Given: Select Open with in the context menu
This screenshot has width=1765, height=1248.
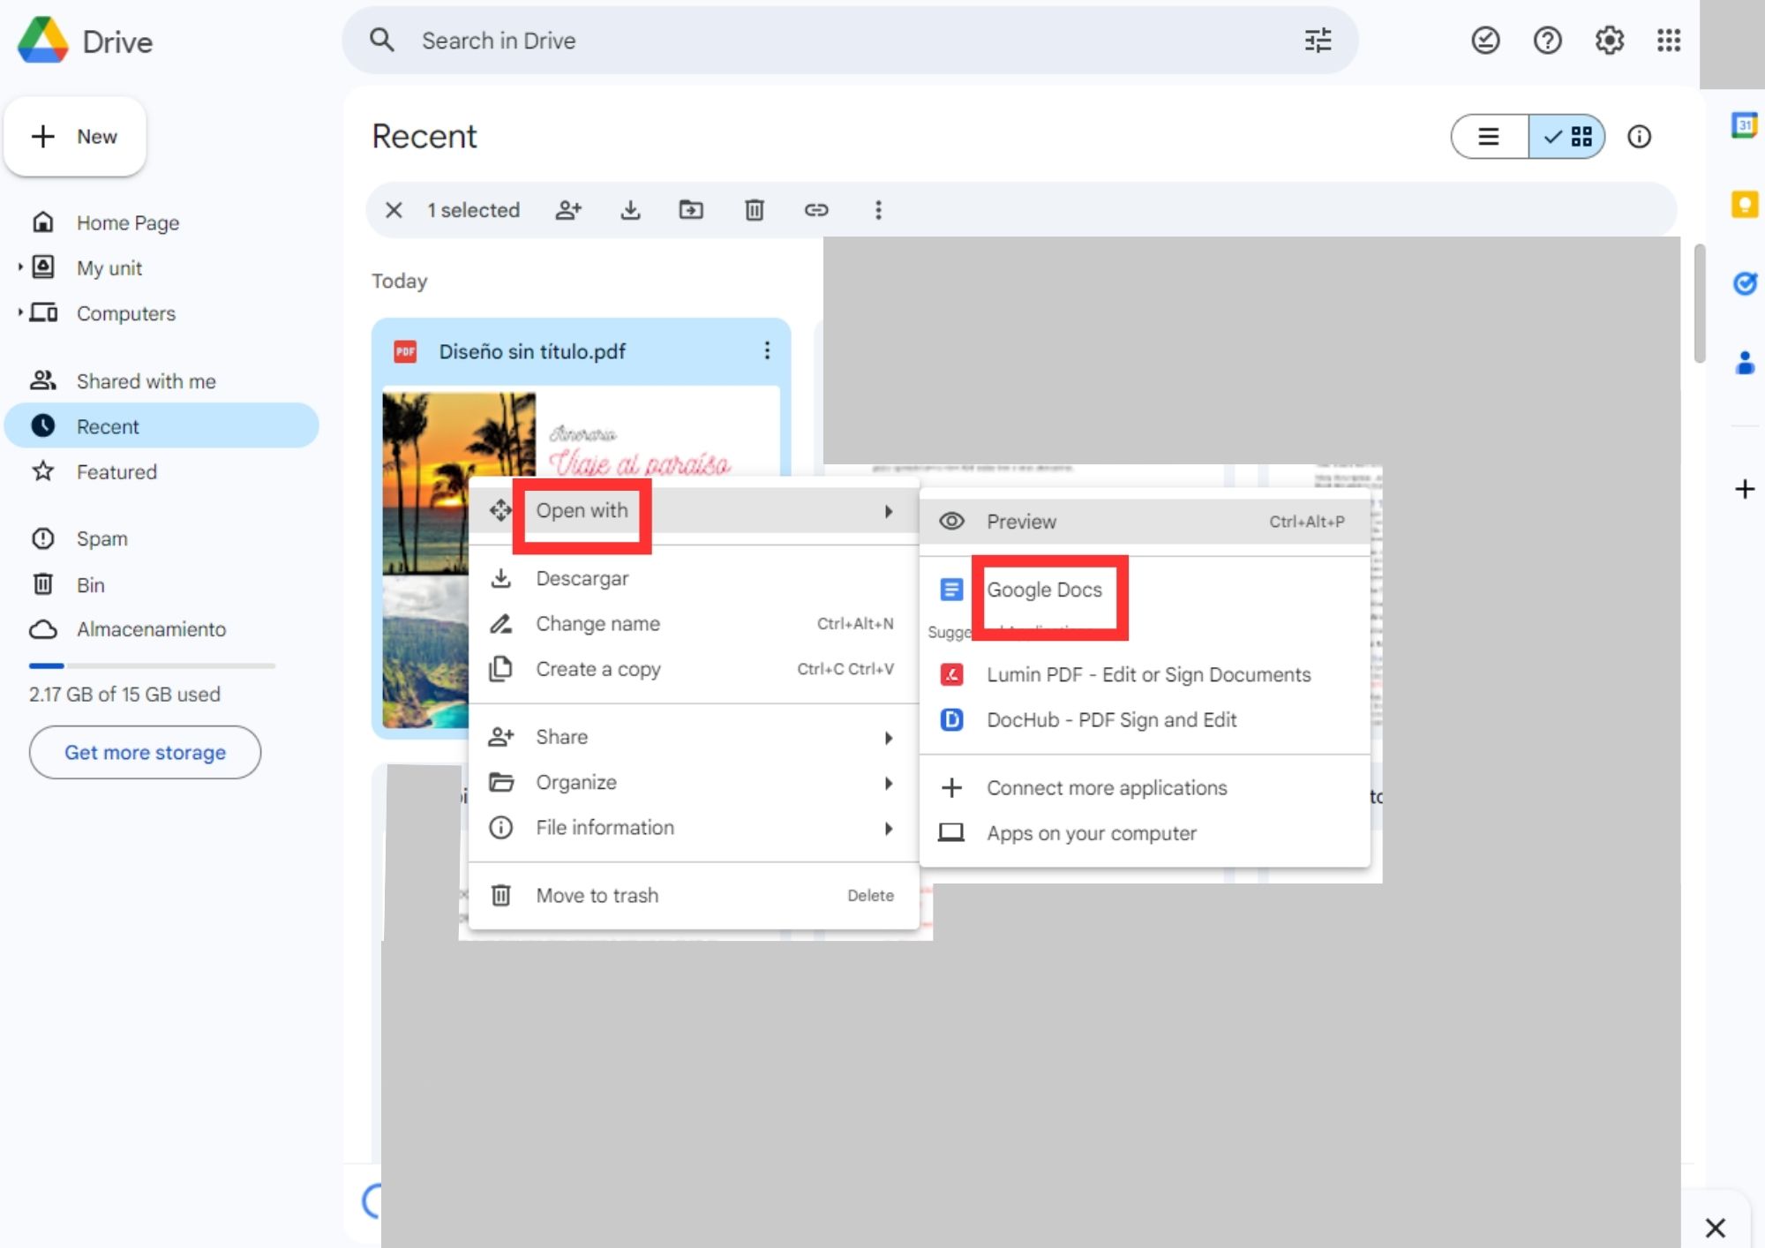Looking at the screenshot, I should point(581,510).
